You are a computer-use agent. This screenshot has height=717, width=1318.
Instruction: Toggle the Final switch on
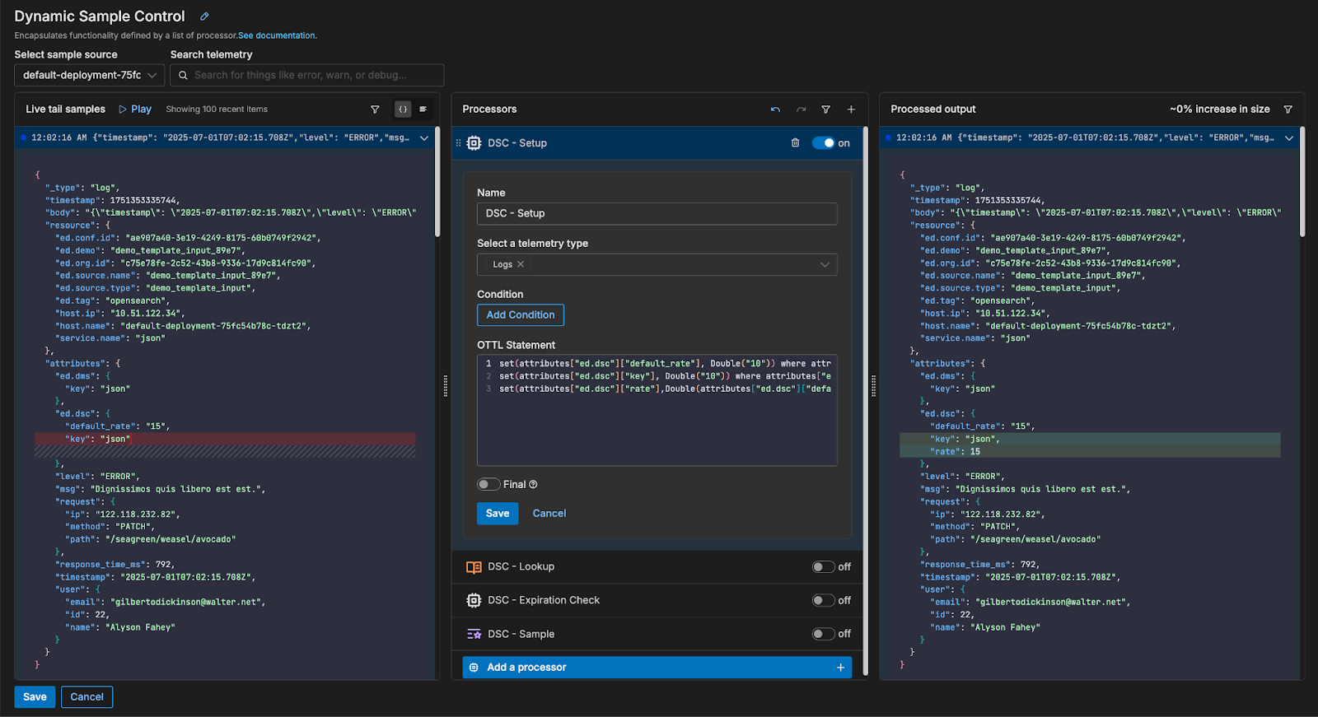coord(488,485)
